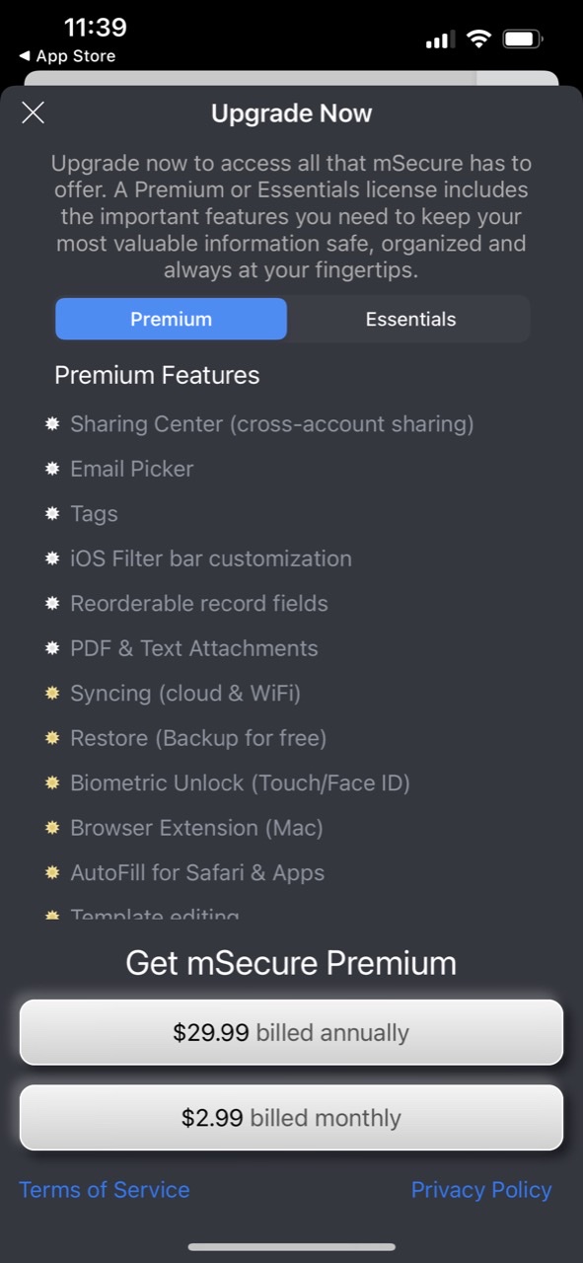Click the Wi-Fi icon in the status bar
This screenshot has width=583, height=1263.
coord(479,37)
